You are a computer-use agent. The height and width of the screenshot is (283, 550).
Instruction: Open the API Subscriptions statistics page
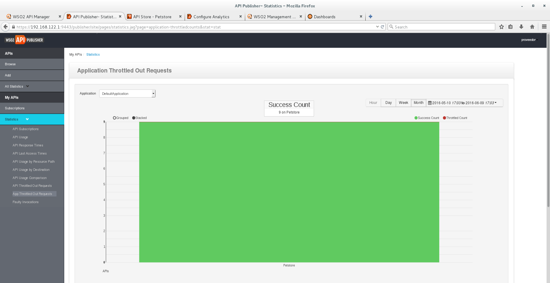click(26, 129)
